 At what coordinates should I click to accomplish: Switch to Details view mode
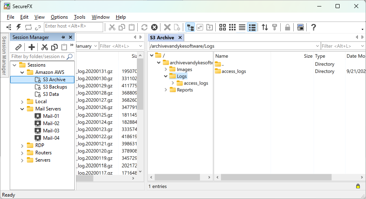(252, 27)
